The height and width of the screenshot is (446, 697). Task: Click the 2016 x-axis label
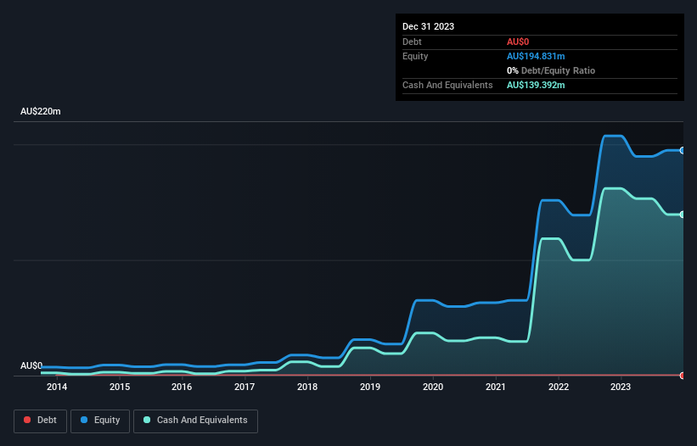point(182,387)
